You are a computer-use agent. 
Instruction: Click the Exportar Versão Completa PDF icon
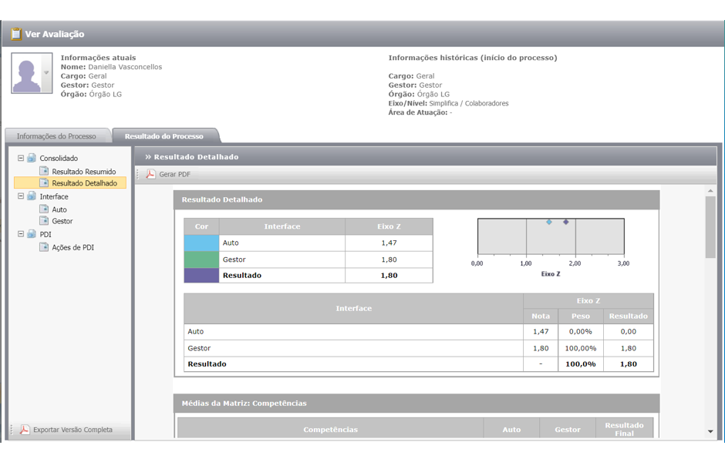point(25,430)
